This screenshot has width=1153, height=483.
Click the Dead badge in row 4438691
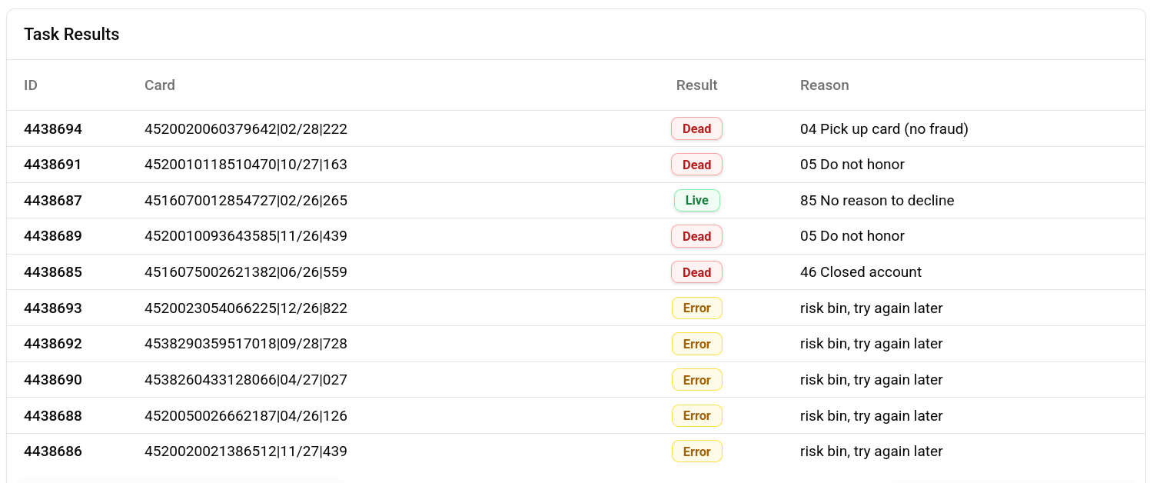click(x=696, y=165)
